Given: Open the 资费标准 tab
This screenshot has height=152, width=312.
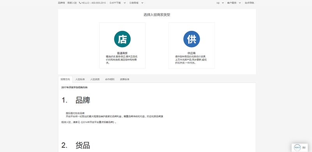Looking at the screenshot, I should (x=124, y=79).
